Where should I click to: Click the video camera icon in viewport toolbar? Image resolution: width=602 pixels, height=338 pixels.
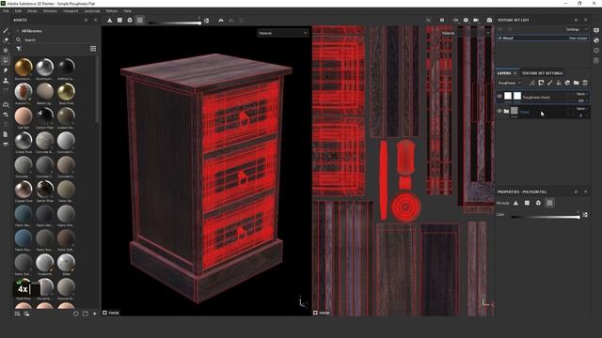476,20
